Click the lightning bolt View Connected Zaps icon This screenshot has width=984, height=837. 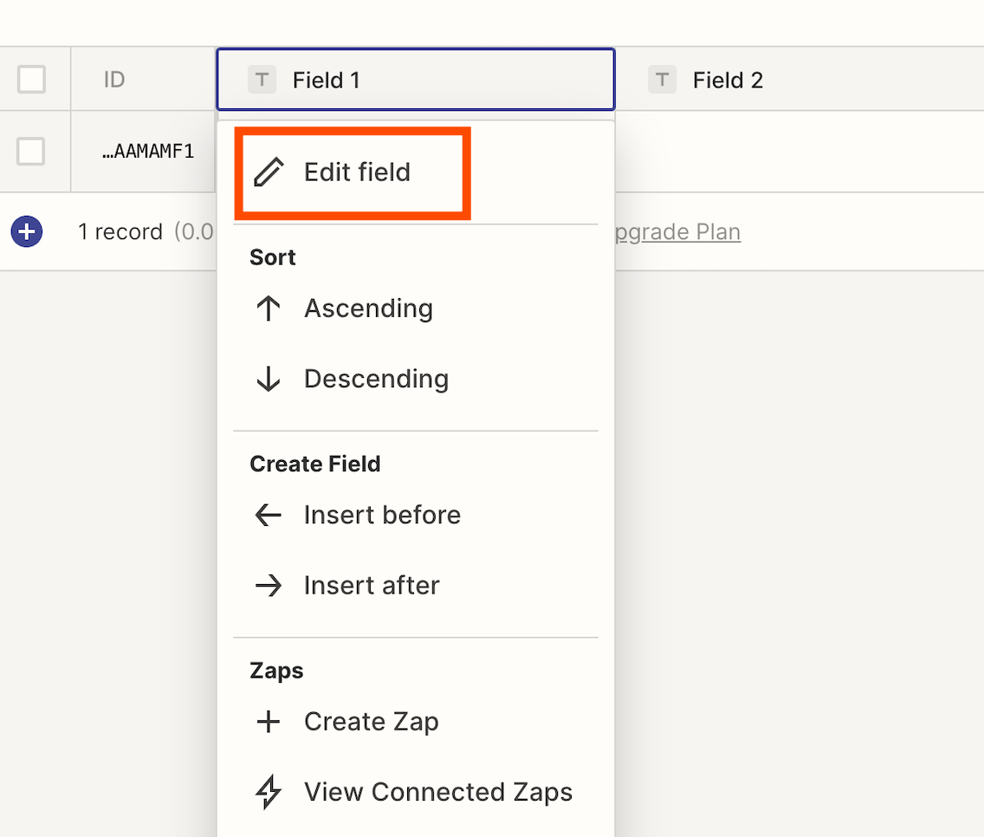[x=269, y=791]
